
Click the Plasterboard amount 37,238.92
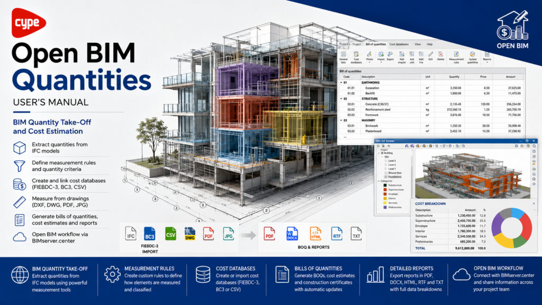click(514, 131)
